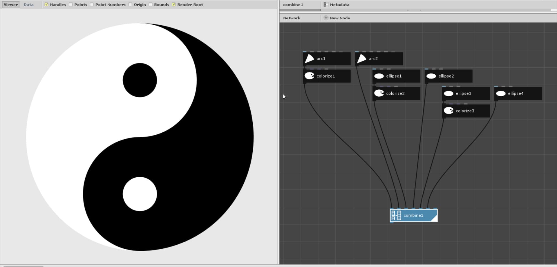Viewport: 557px width, 267px height.
Task: Click the ellipse icon on the ellipse2 node
Action: click(431, 76)
